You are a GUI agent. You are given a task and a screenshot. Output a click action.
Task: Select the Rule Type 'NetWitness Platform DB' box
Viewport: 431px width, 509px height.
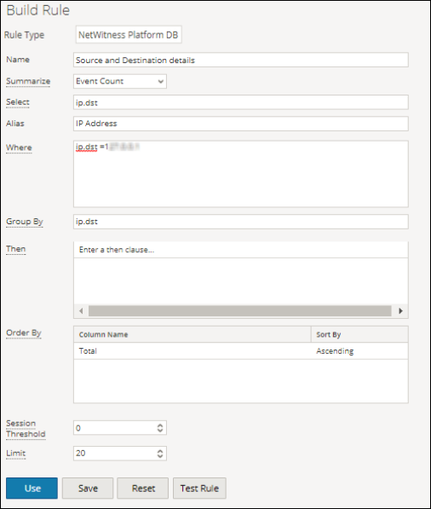[x=129, y=35]
